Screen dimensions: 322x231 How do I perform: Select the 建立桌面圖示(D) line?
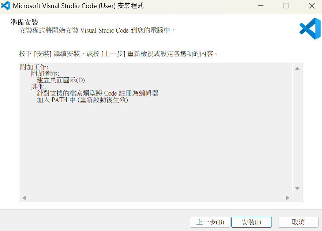[61, 80]
